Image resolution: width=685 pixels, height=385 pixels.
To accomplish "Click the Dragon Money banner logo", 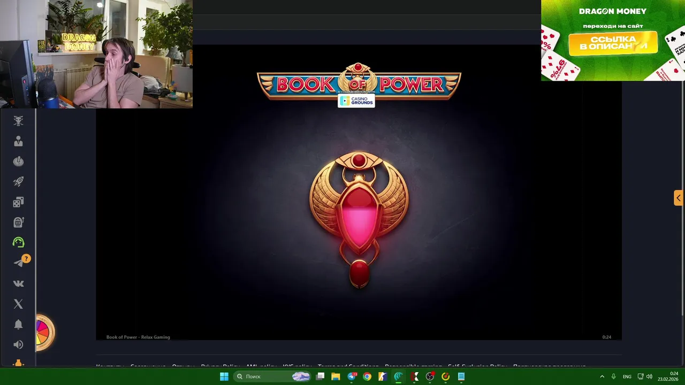I will [x=613, y=11].
